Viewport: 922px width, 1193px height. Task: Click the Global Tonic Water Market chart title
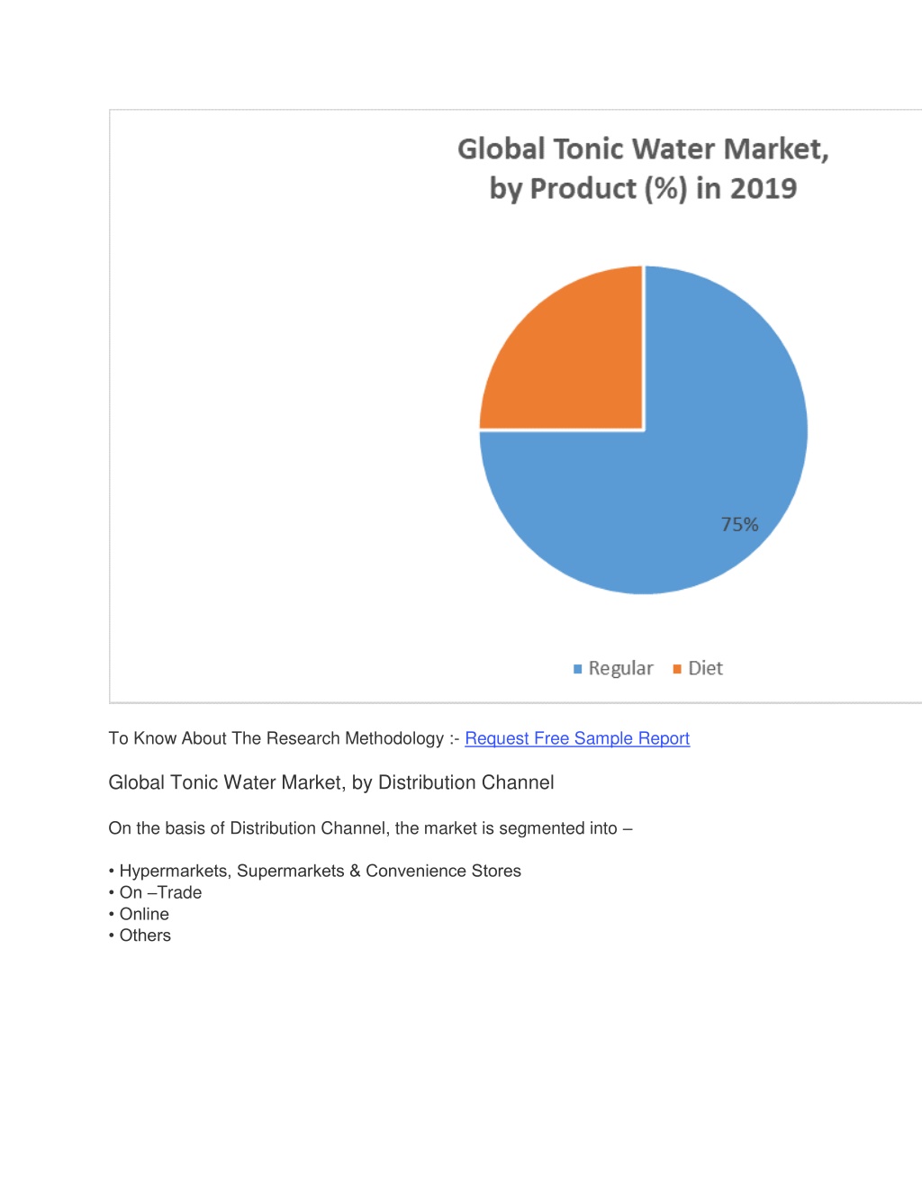coord(643,149)
